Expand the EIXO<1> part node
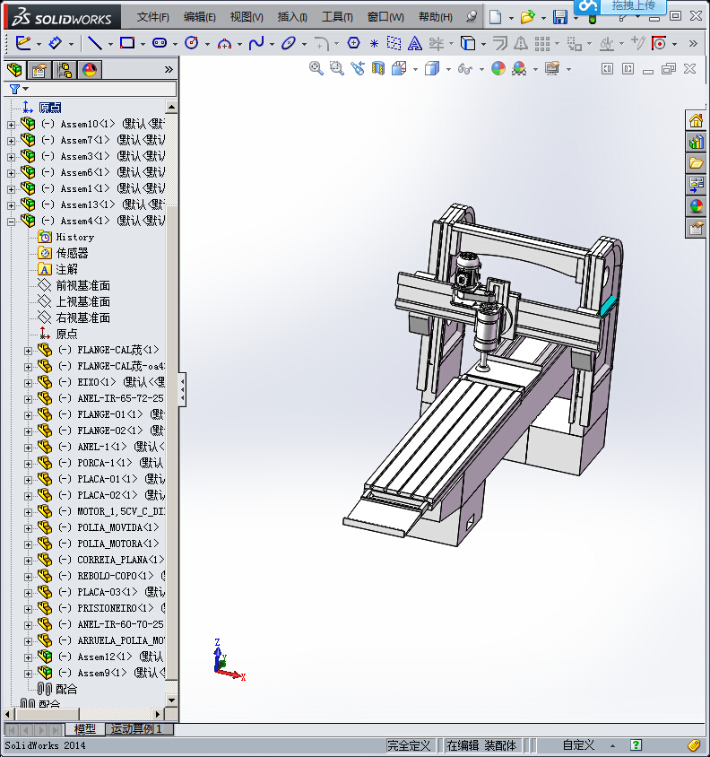The width and height of the screenshot is (710, 757). pos(28,383)
